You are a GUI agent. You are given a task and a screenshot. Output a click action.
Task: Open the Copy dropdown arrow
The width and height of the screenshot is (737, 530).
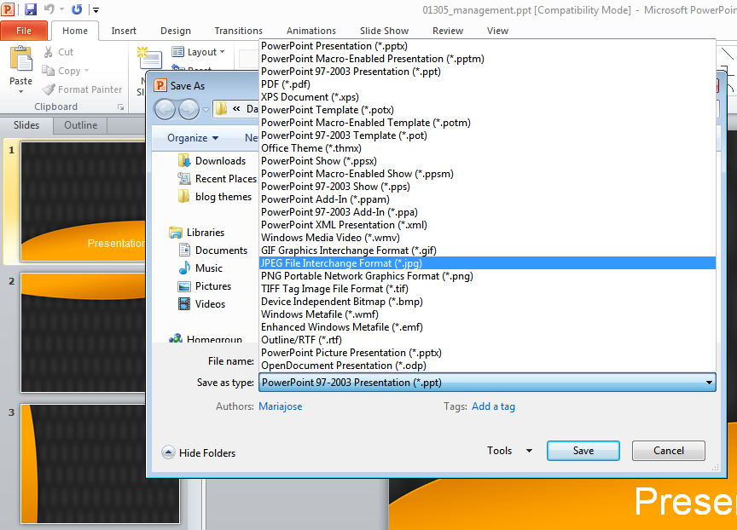(86, 71)
